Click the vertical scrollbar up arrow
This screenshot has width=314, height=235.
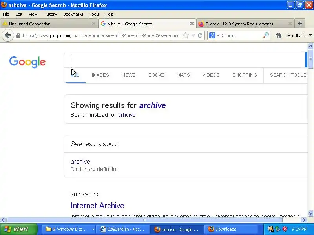pyautogui.click(x=310, y=46)
